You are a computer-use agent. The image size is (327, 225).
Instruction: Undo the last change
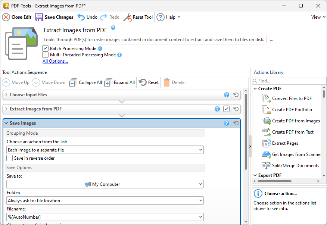coord(87,17)
